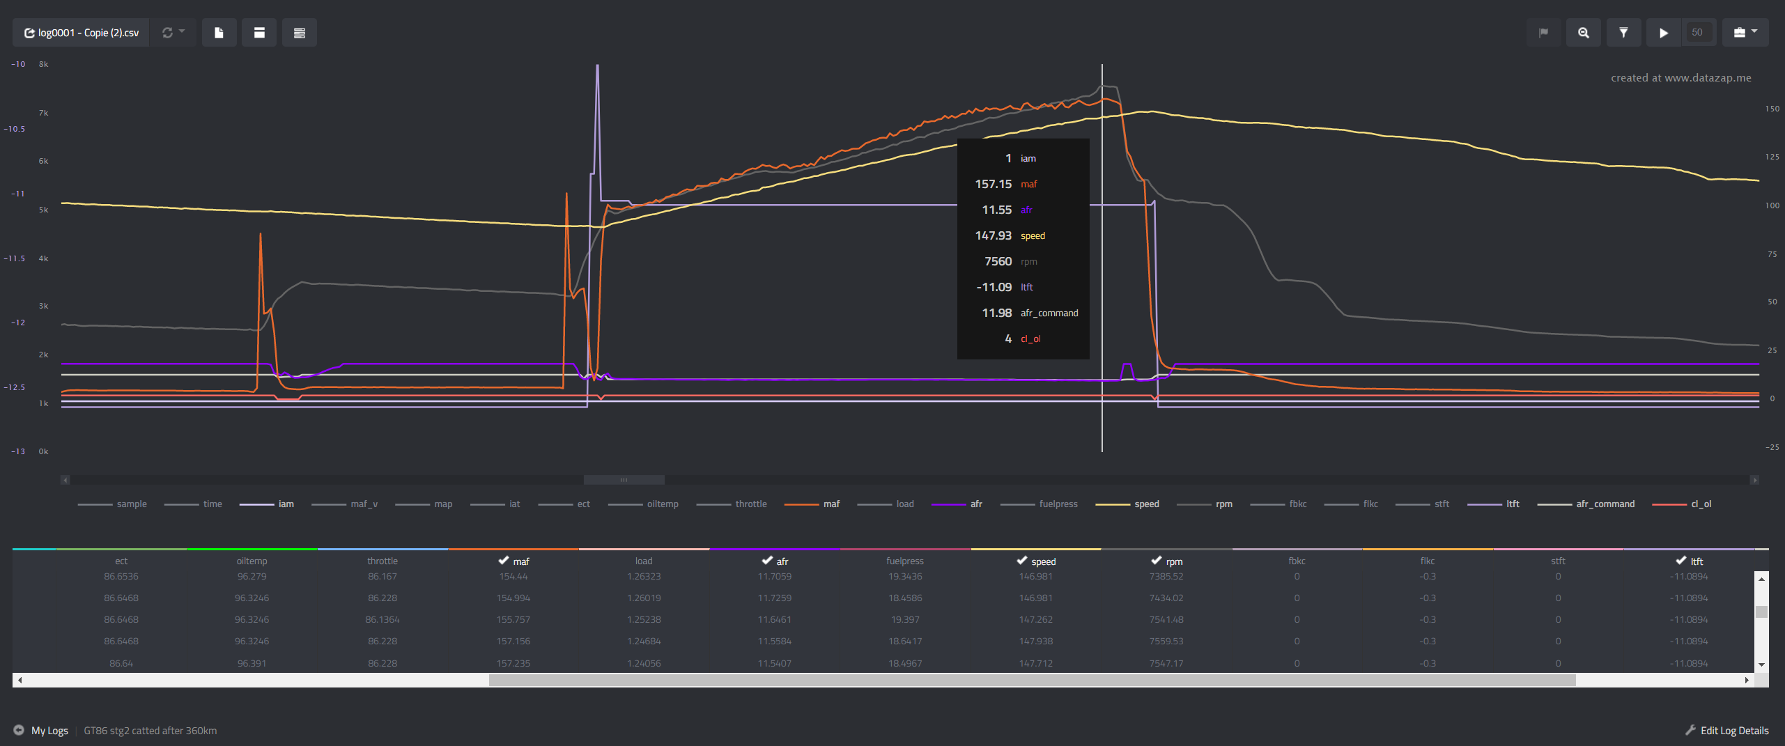The height and width of the screenshot is (746, 1785).
Task: Toggle the throttle series in chart legend
Action: [x=750, y=504]
